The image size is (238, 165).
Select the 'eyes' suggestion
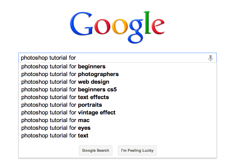click(x=56, y=128)
